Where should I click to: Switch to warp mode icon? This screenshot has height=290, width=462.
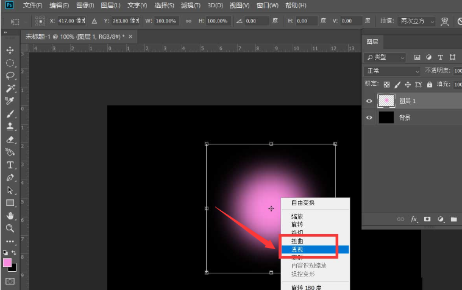coord(444,21)
